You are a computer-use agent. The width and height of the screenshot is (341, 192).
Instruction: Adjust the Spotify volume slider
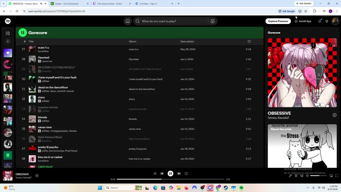[318, 176]
